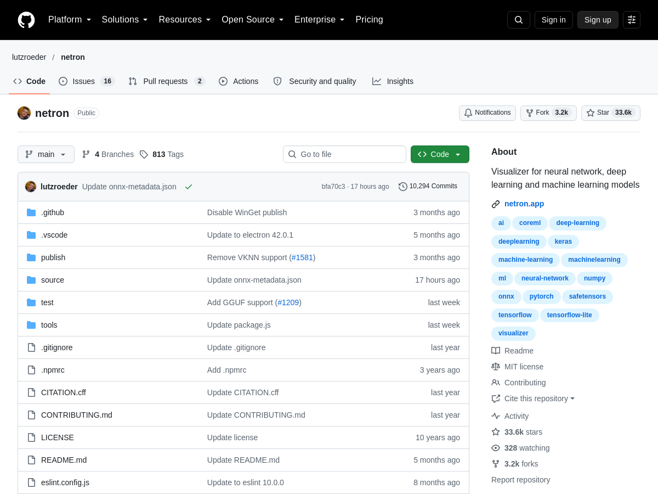
Task: Click the .github folder icon
Action: point(31,212)
